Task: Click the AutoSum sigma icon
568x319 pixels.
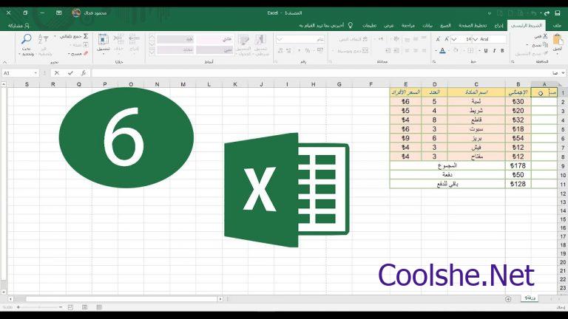Action: pyautogui.click(x=86, y=36)
